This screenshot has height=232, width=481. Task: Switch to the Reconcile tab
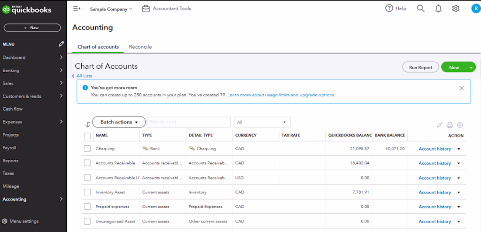pos(140,47)
